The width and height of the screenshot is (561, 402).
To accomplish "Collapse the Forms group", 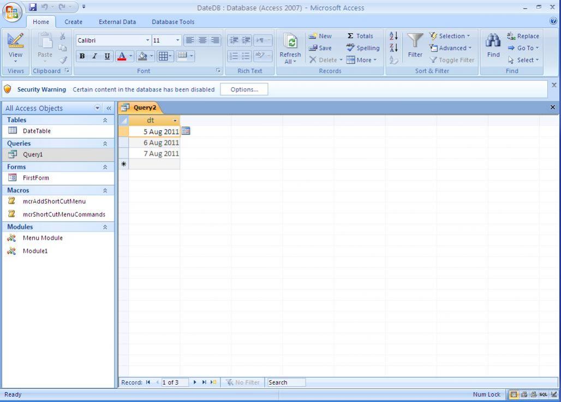I will click(x=105, y=167).
